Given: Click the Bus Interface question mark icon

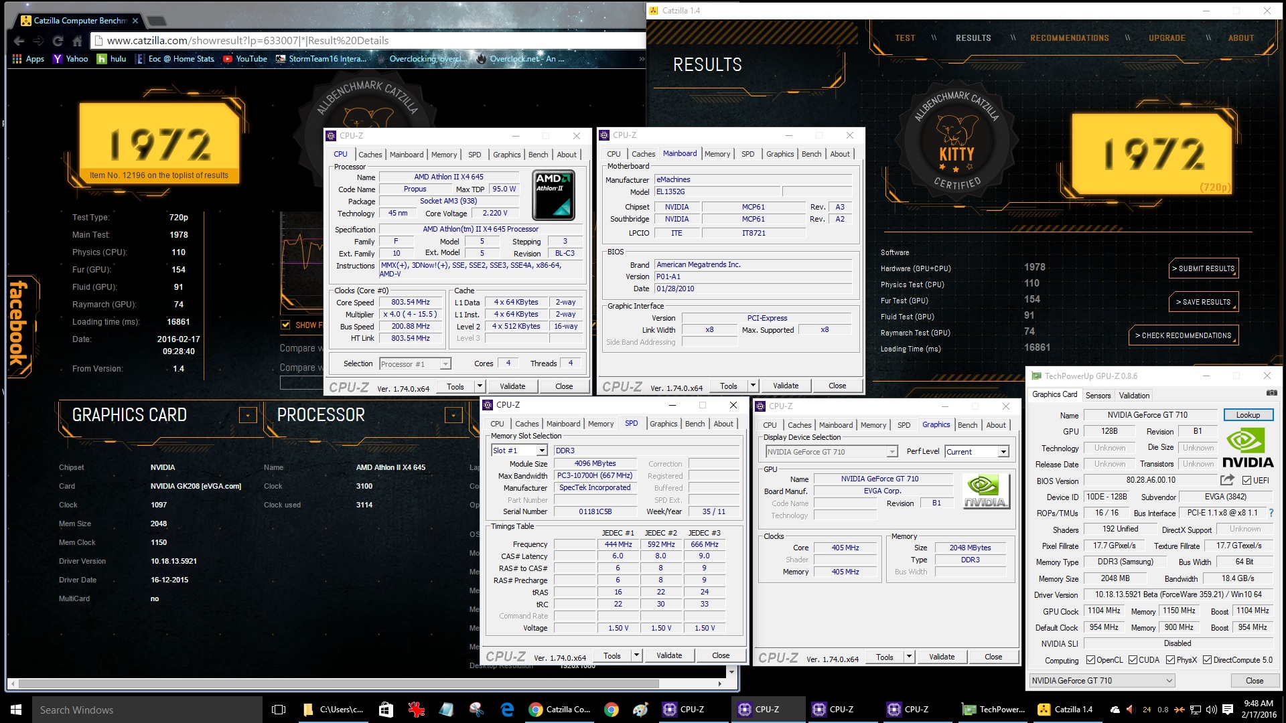Looking at the screenshot, I should (1271, 513).
